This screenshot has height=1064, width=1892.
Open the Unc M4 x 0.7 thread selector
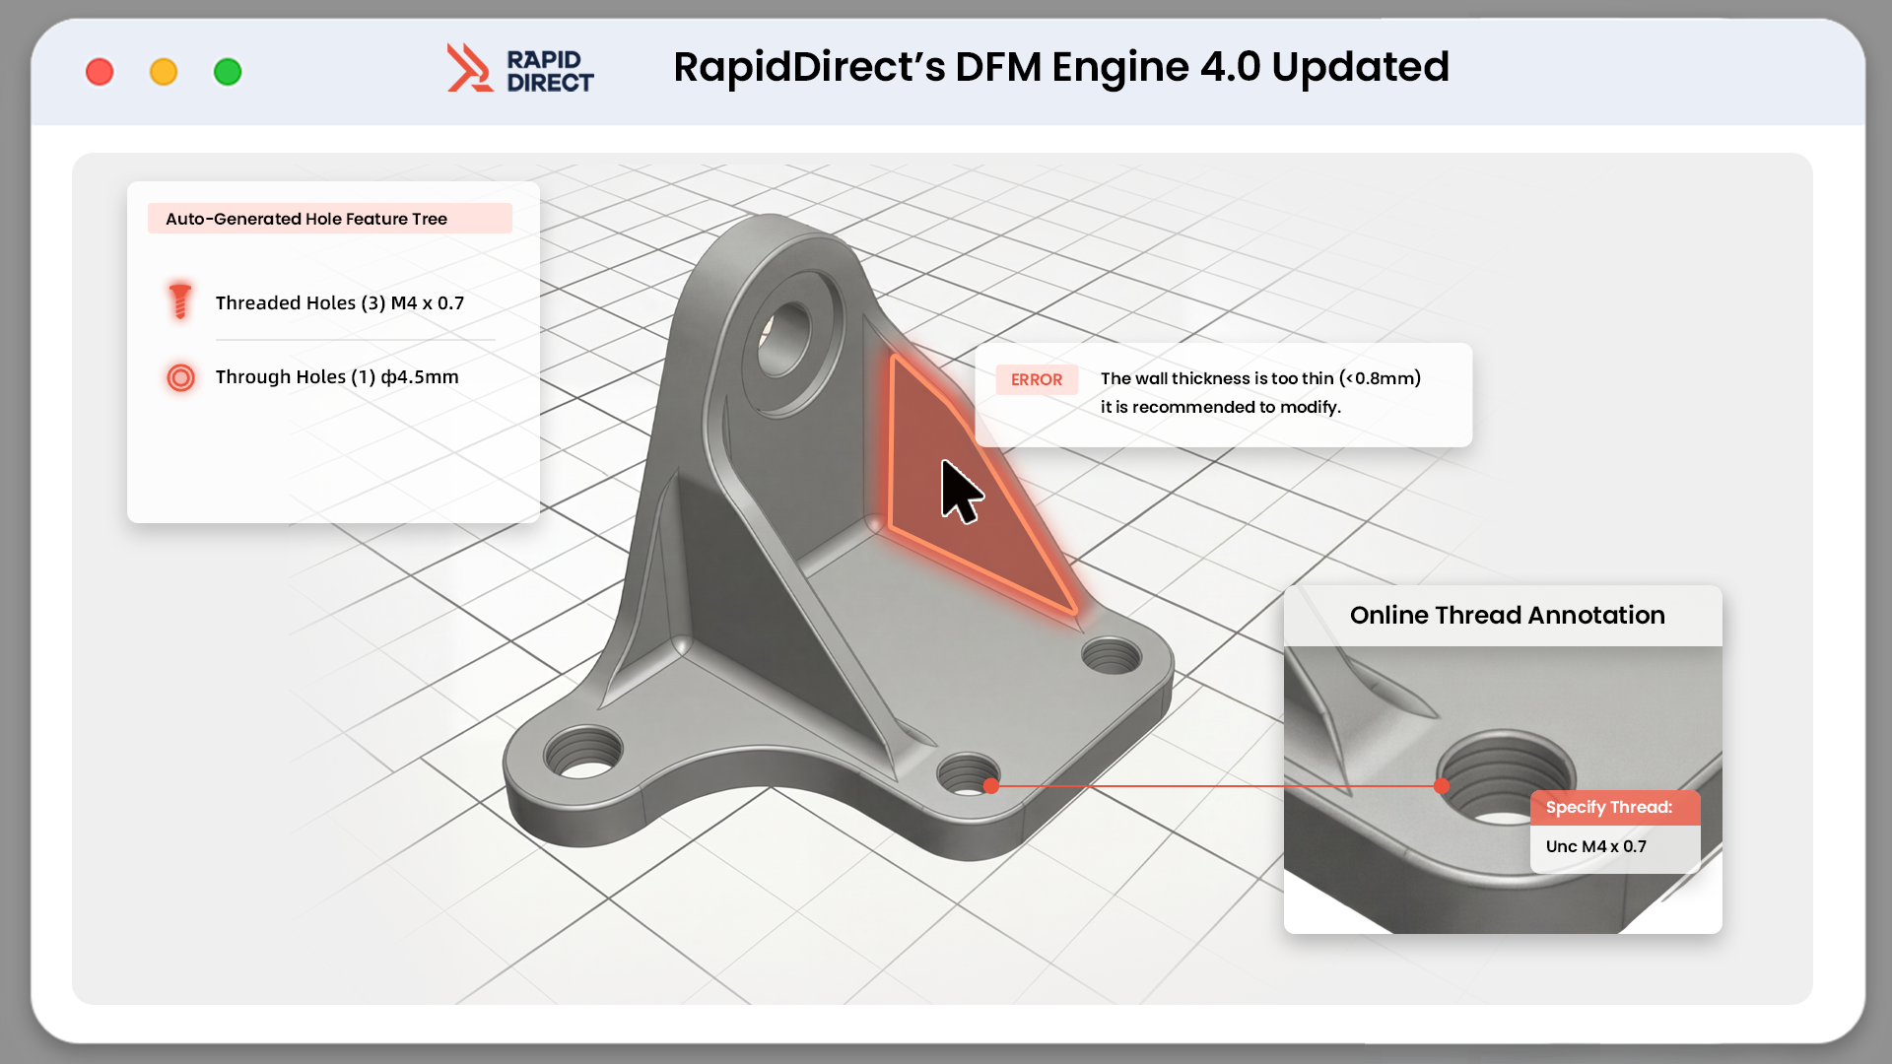1596,846
